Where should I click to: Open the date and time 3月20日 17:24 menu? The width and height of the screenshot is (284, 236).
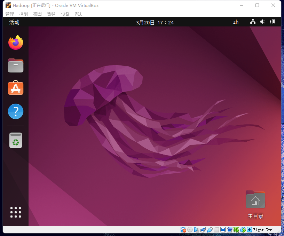(155, 23)
